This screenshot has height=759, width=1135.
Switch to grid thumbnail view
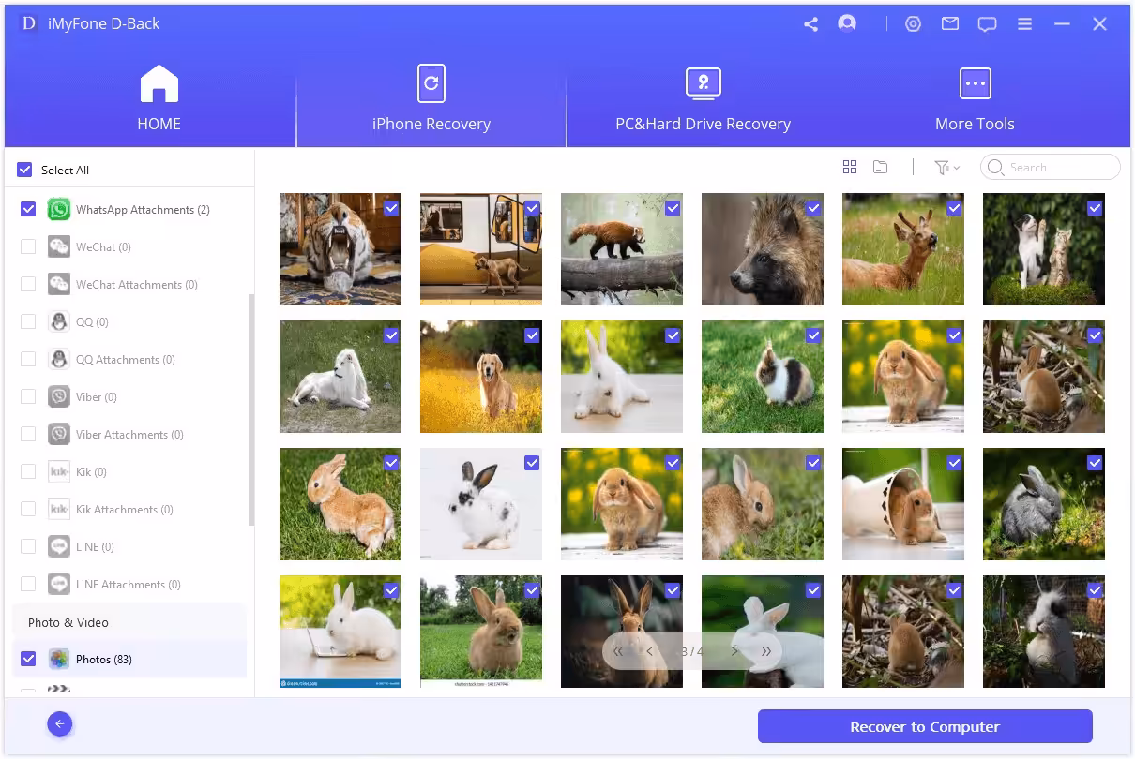(x=850, y=167)
